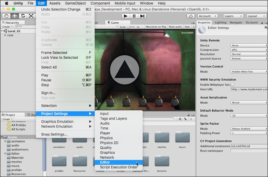The image size is (268, 177).
Task: Open Default Behavior Mode dropdown
Action: tap(249, 116)
